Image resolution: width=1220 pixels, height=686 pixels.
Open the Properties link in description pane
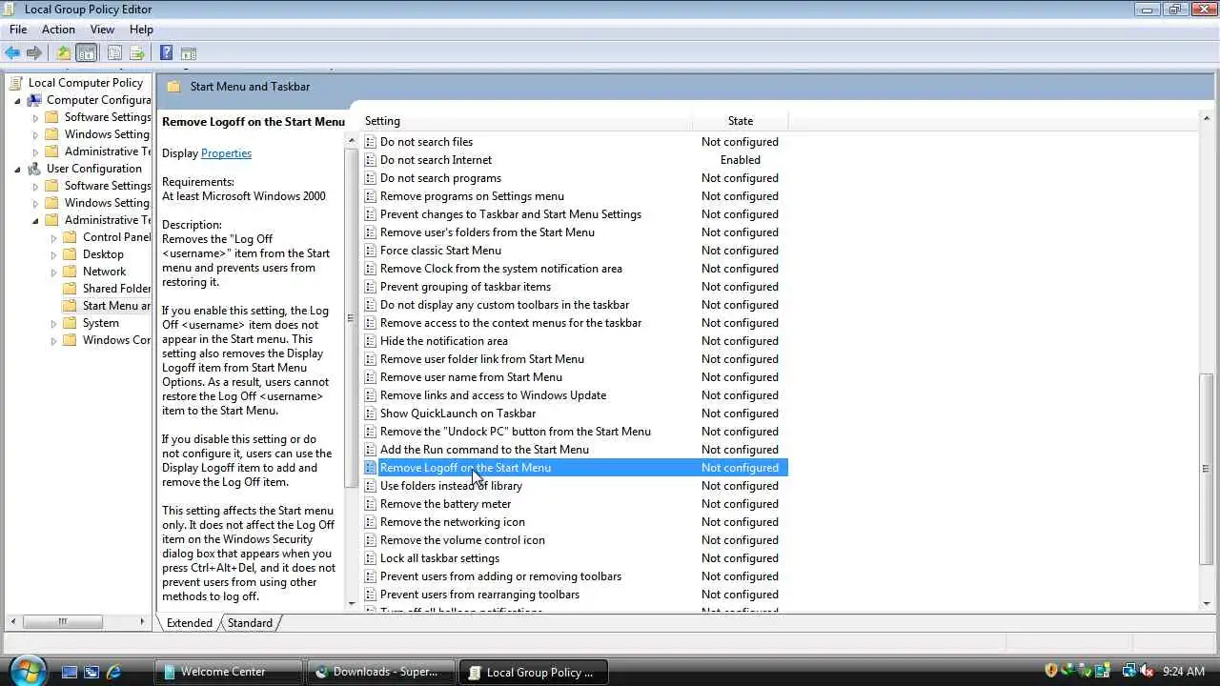pyautogui.click(x=226, y=153)
